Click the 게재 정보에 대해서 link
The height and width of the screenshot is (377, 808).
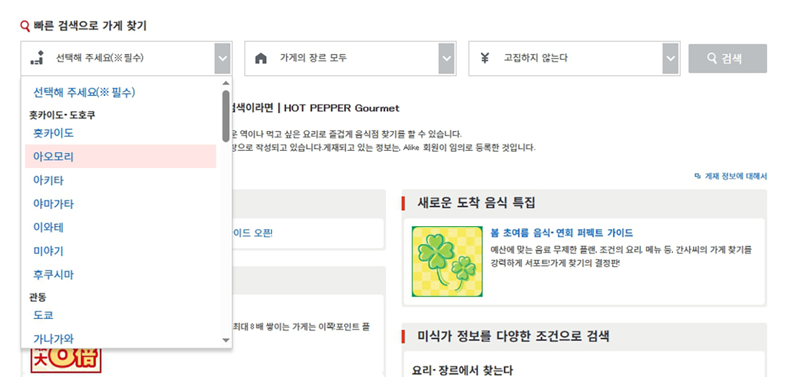(738, 176)
